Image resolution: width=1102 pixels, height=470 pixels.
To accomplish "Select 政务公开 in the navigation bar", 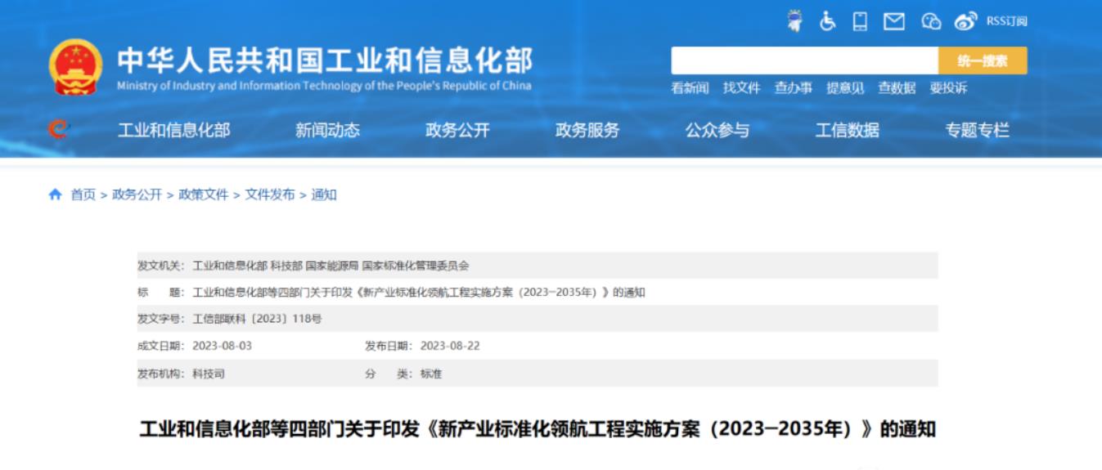I will pos(457,130).
